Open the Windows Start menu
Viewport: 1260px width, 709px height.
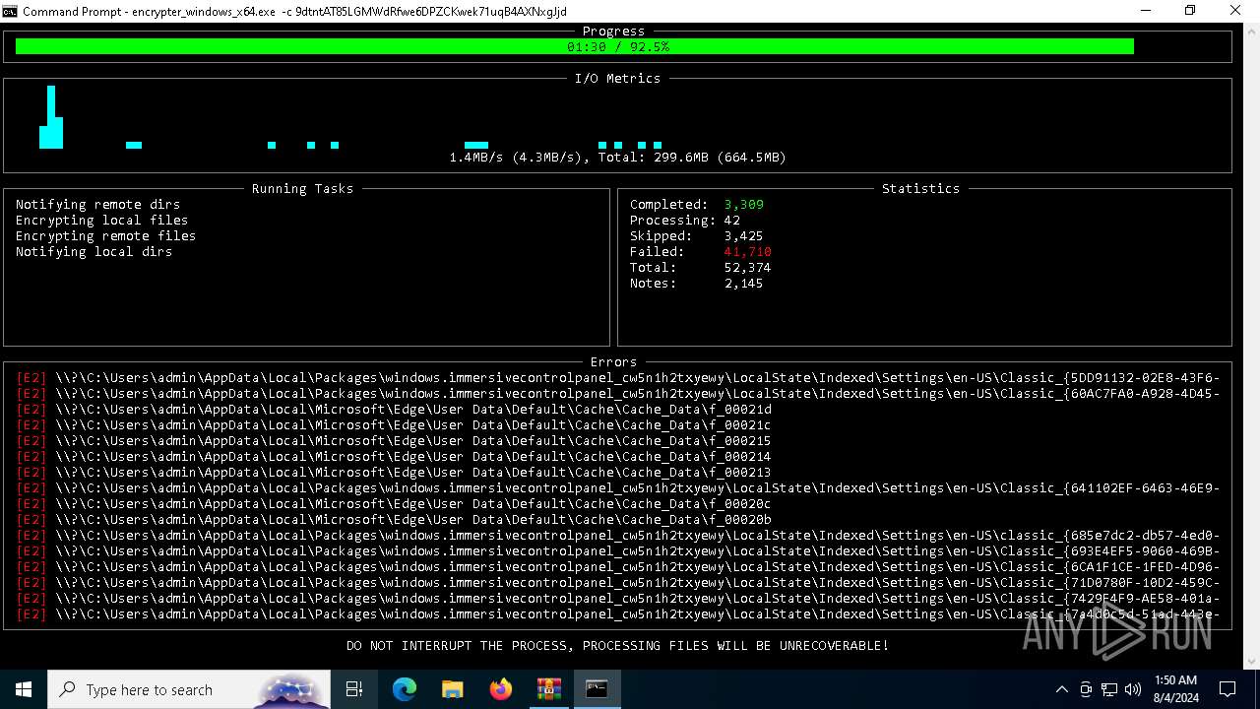pyautogui.click(x=24, y=689)
